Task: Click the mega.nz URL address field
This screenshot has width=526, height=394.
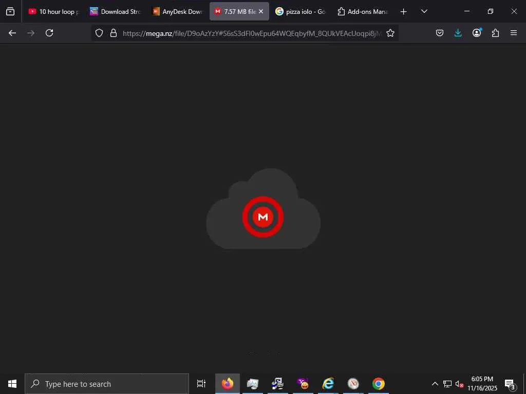Action: coord(252,33)
